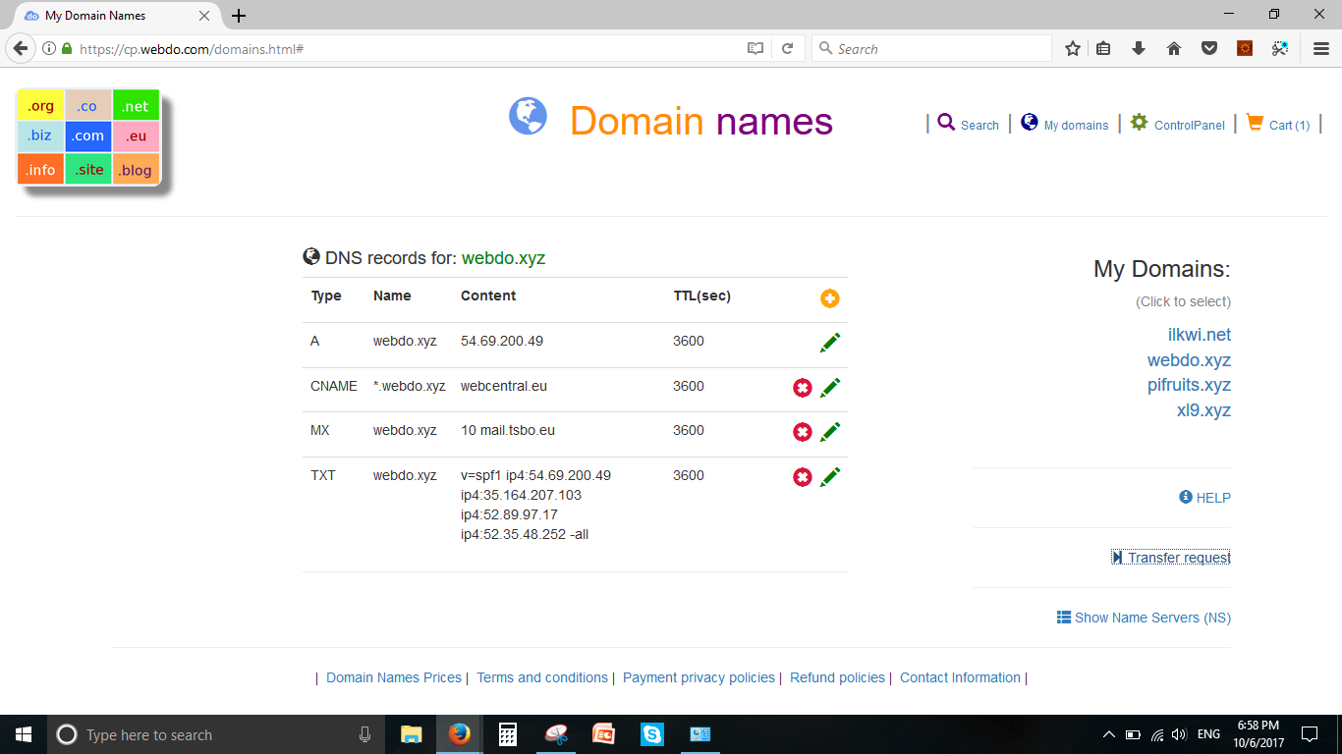Screen dimensions: 1342x754
Task: Open Refund policies footer link
Action: (x=837, y=677)
